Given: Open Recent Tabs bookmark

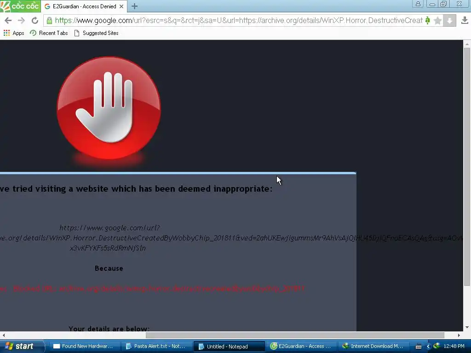Looking at the screenshot, I should pos(49,33).
